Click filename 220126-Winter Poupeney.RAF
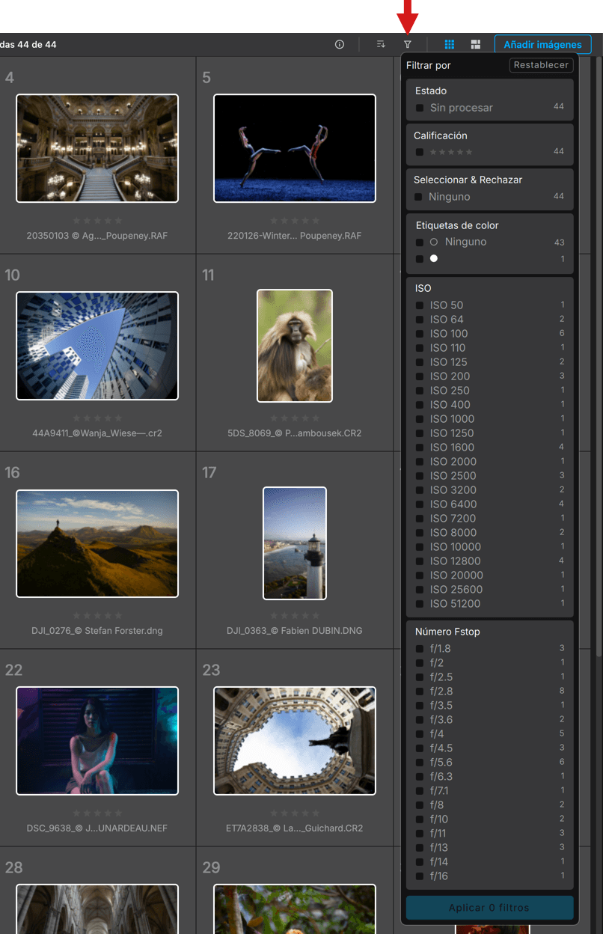The width and height of the screenshot is (603, 934). [295, 236]
